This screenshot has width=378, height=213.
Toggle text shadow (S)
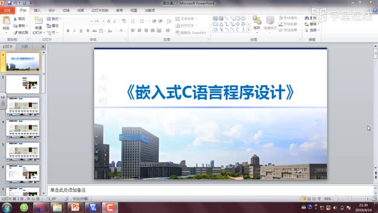click(x=88, y=31)
